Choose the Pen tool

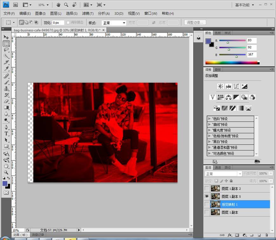pyautogui.click(x=6, y=127)
